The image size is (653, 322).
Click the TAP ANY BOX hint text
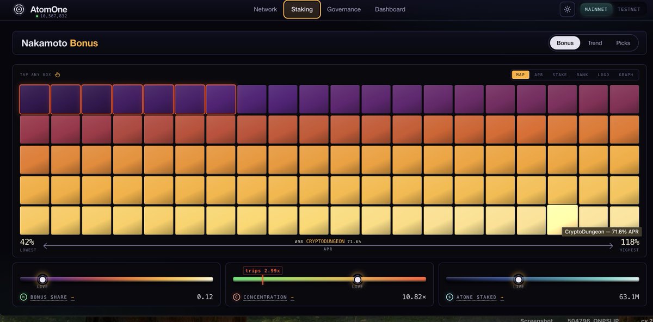point(35,75)
